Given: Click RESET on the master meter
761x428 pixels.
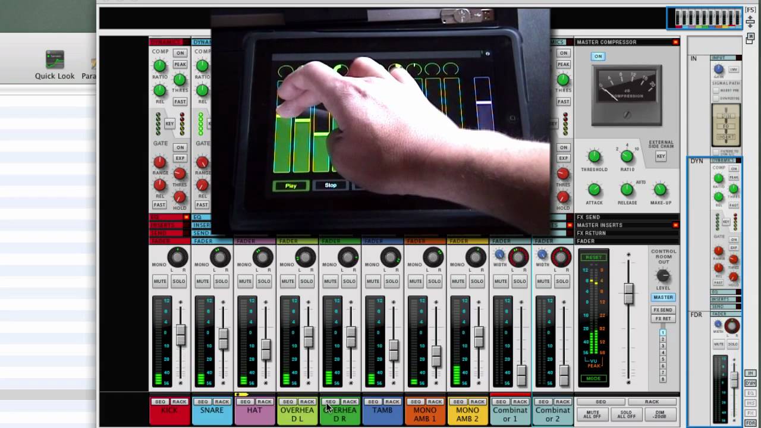Looking at the screenshot, I should pyautogui.click(x=594, y=257).
